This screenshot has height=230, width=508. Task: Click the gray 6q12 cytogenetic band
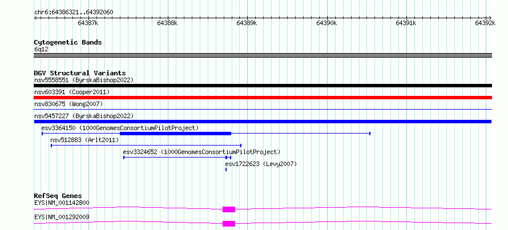(263, 55)
